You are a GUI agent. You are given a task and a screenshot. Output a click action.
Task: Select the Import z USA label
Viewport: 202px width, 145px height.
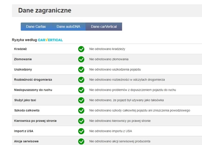tap(24, 131)
